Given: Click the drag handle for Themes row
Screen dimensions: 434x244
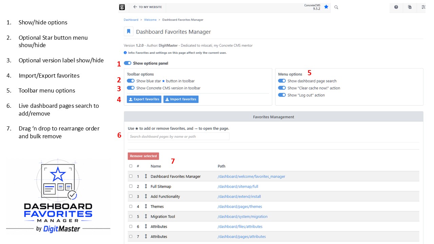Looking at the screenshot, I should 146,206.
